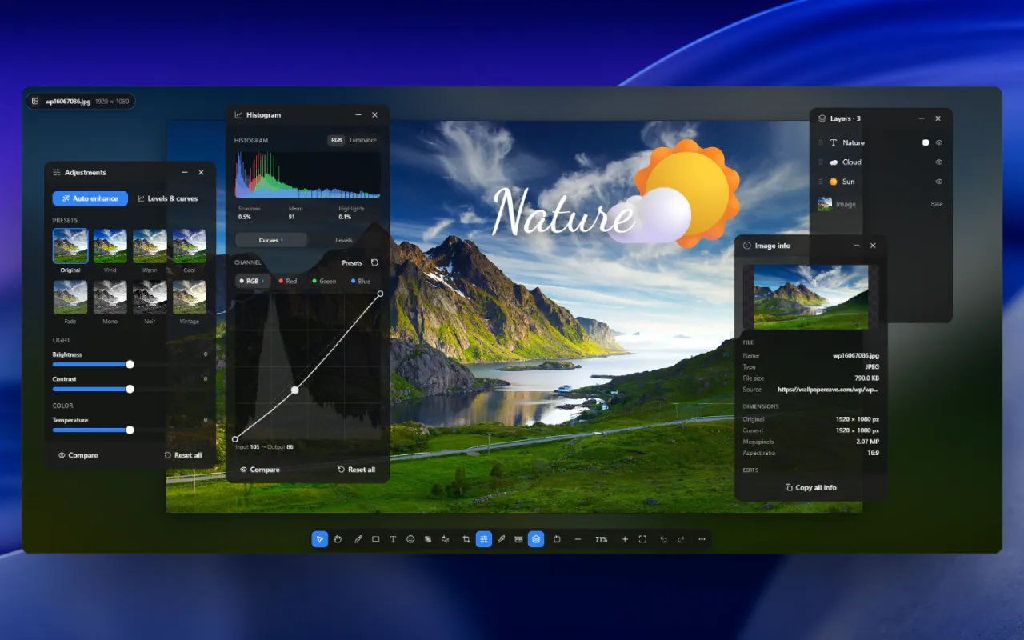This screenshot has height=640, width=1024.
Task: Switch to the Levels tab in Histogram
Action: (344, 240)
